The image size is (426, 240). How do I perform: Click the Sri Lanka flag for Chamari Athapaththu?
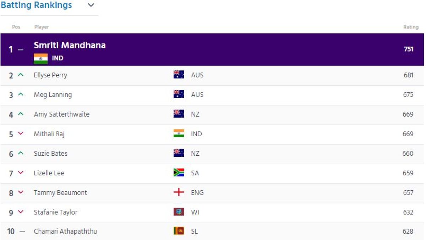(x=179, y=231)
